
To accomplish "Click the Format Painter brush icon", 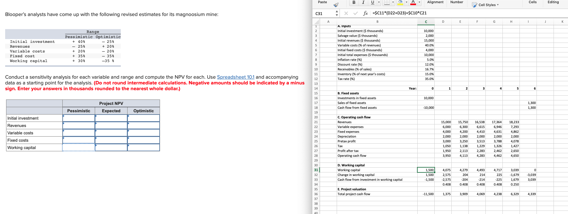I will point(336,4).
